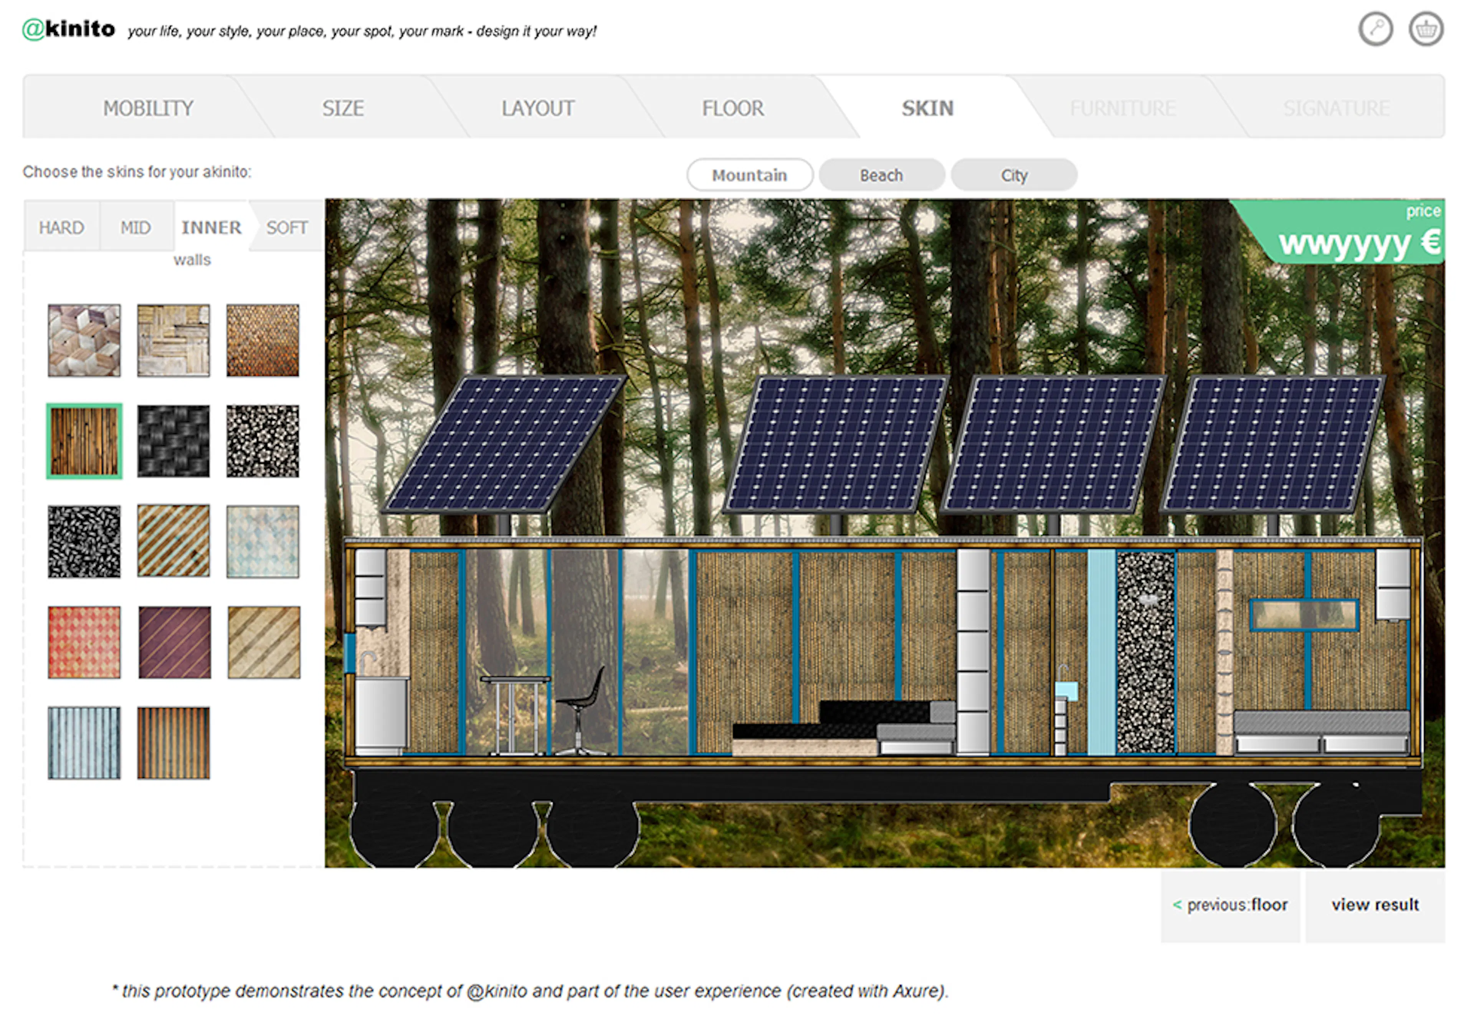Open the MOBILITY step tab

coord(148,108)
